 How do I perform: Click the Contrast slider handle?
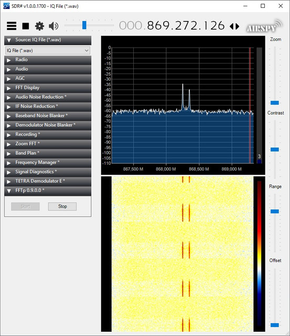coord(275,149)
